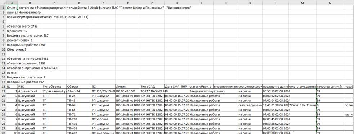Click 'связь нарушена' cell in row 22
Image resolution: width=354 pixels, height=134 pixels.
point(250,105)
